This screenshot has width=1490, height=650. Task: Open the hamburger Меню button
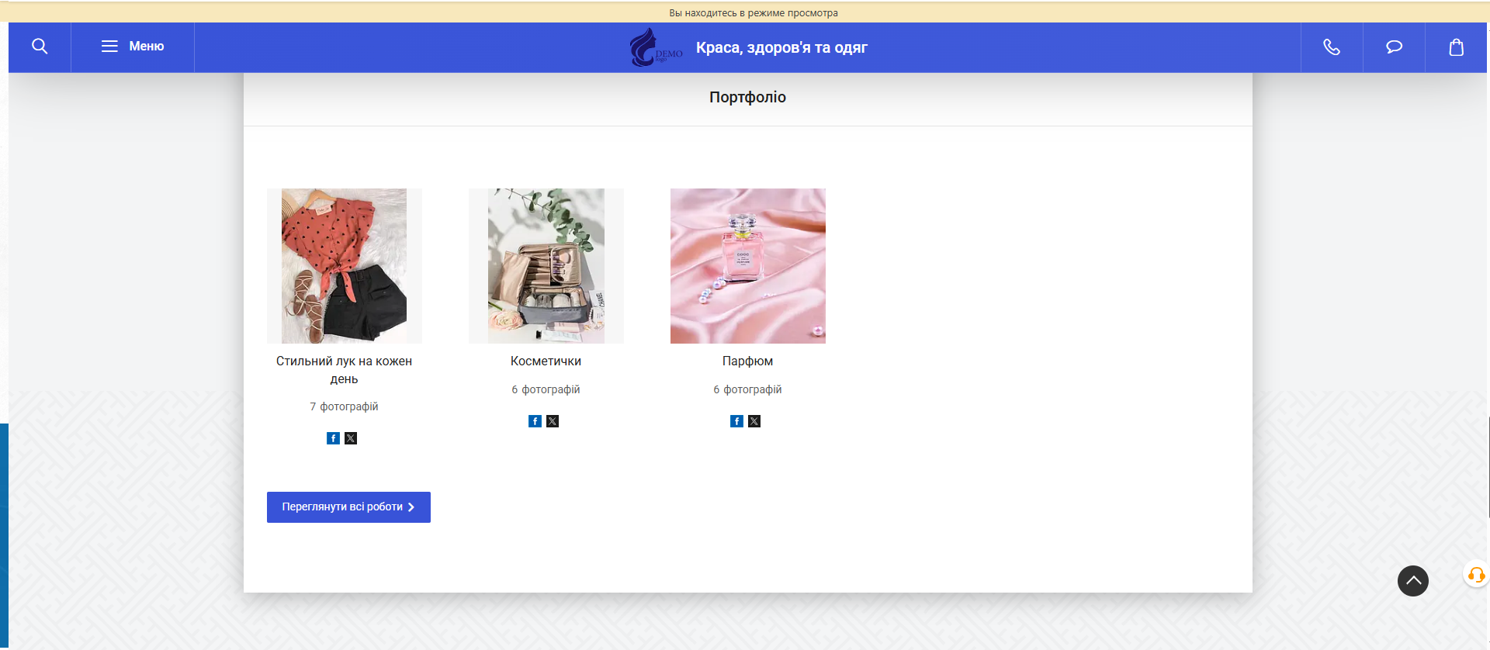click(133, 47)
